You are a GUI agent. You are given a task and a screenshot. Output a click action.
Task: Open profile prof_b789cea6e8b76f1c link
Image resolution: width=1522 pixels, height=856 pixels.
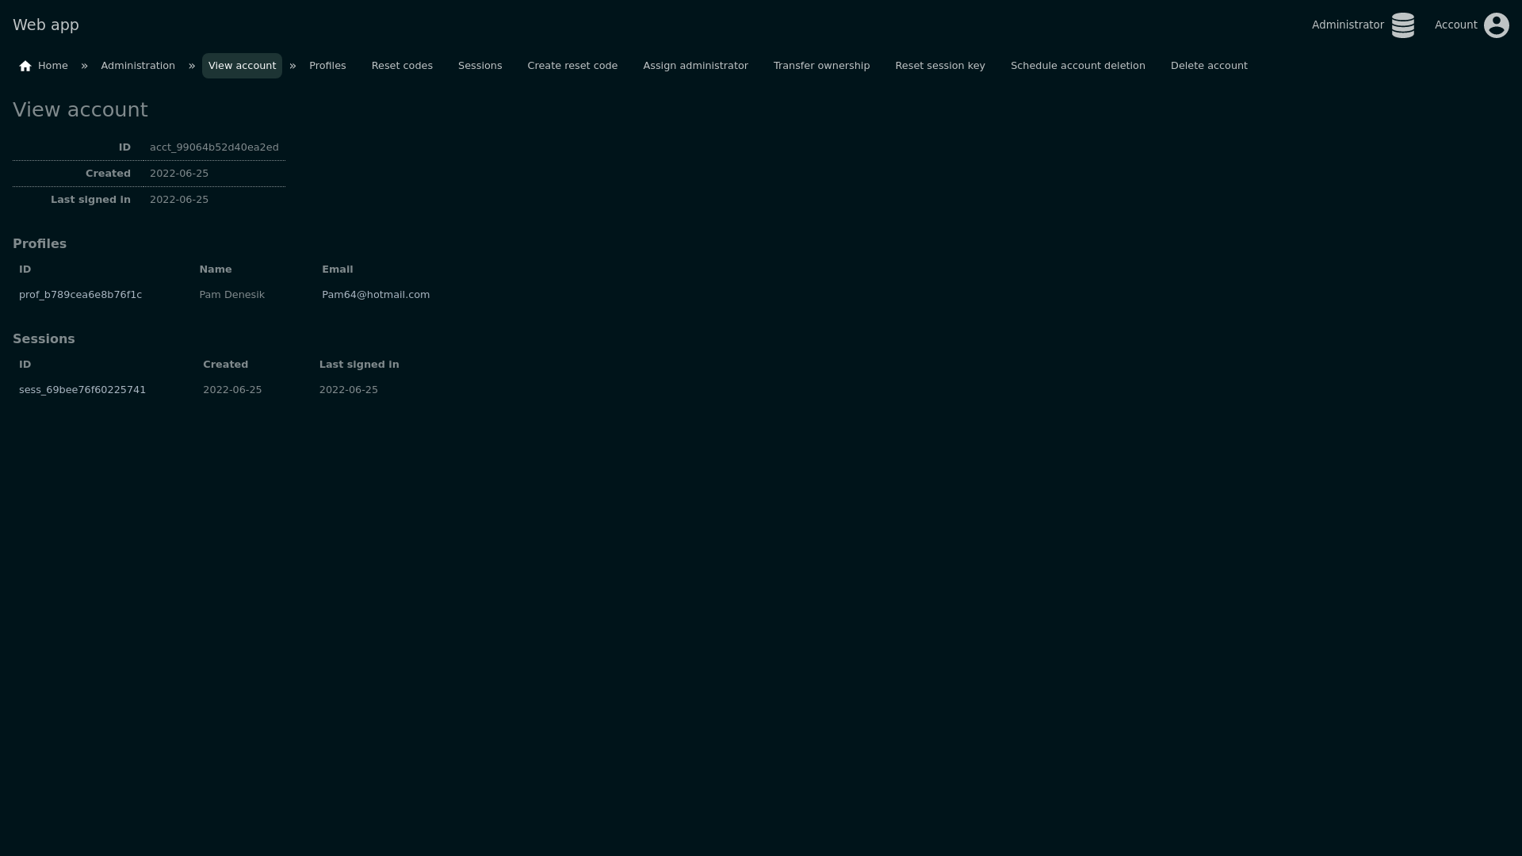point(80,295)
